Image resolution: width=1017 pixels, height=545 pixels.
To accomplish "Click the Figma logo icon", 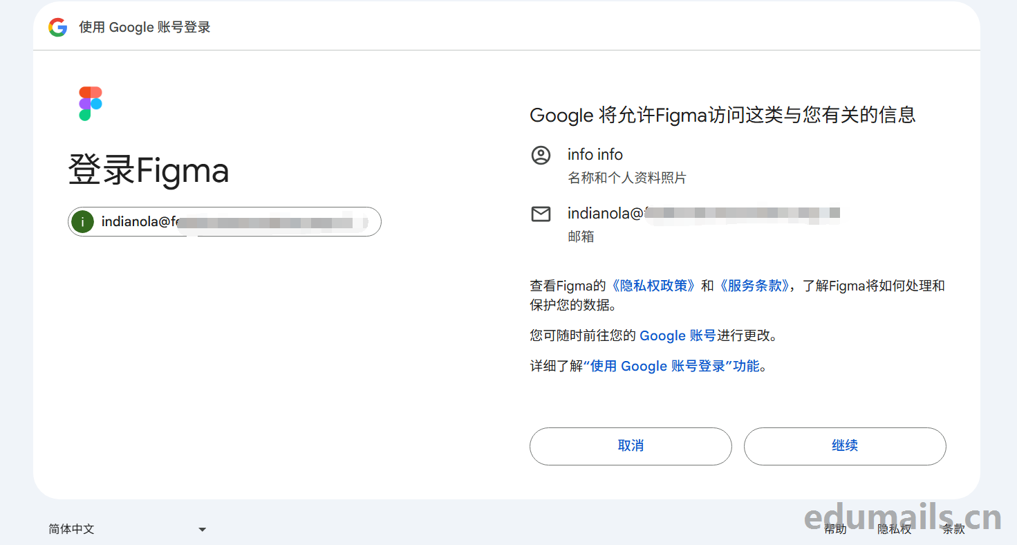I will coord(90,104).
